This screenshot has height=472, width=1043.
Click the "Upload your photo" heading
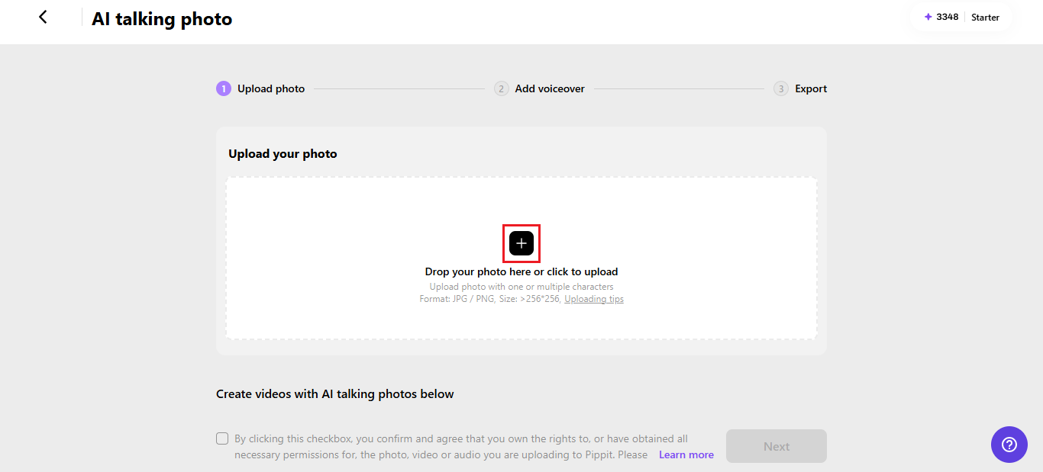click(x=283, y=153)
